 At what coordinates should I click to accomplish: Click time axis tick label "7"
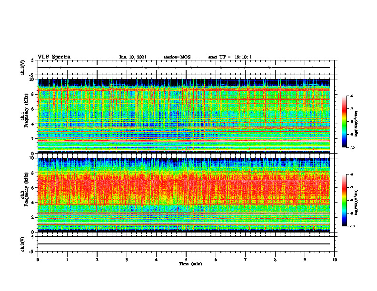[246, 260]
